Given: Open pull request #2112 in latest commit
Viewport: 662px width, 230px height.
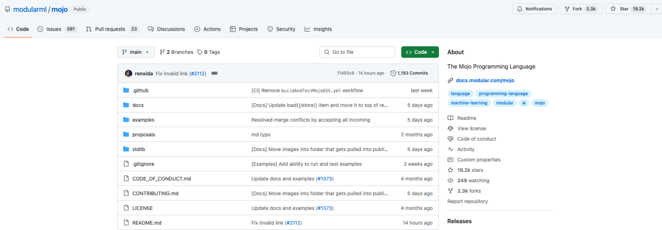Looking at the screenshot, I should coord(197,73).
